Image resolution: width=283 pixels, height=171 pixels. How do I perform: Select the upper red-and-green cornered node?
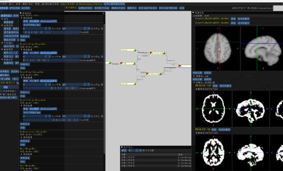(x=157, y=53)
